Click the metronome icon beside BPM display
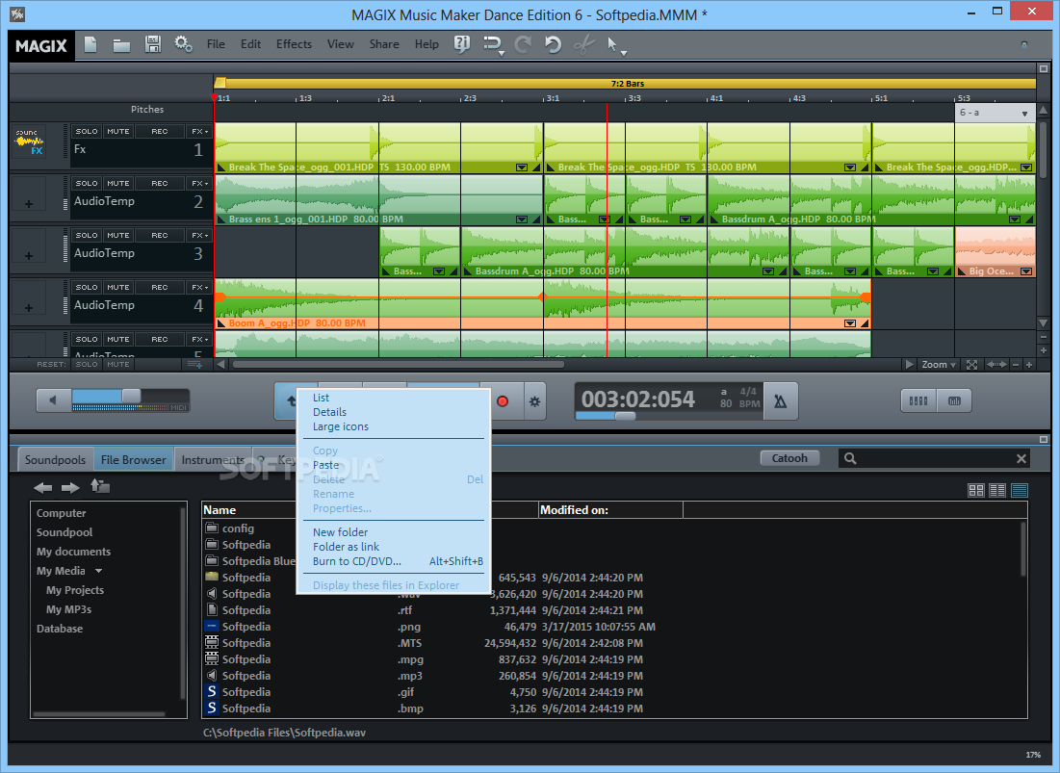This screenshot has height=773, width=1060. tap(780, 401)
